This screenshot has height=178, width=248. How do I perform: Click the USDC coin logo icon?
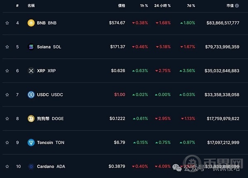31,95
